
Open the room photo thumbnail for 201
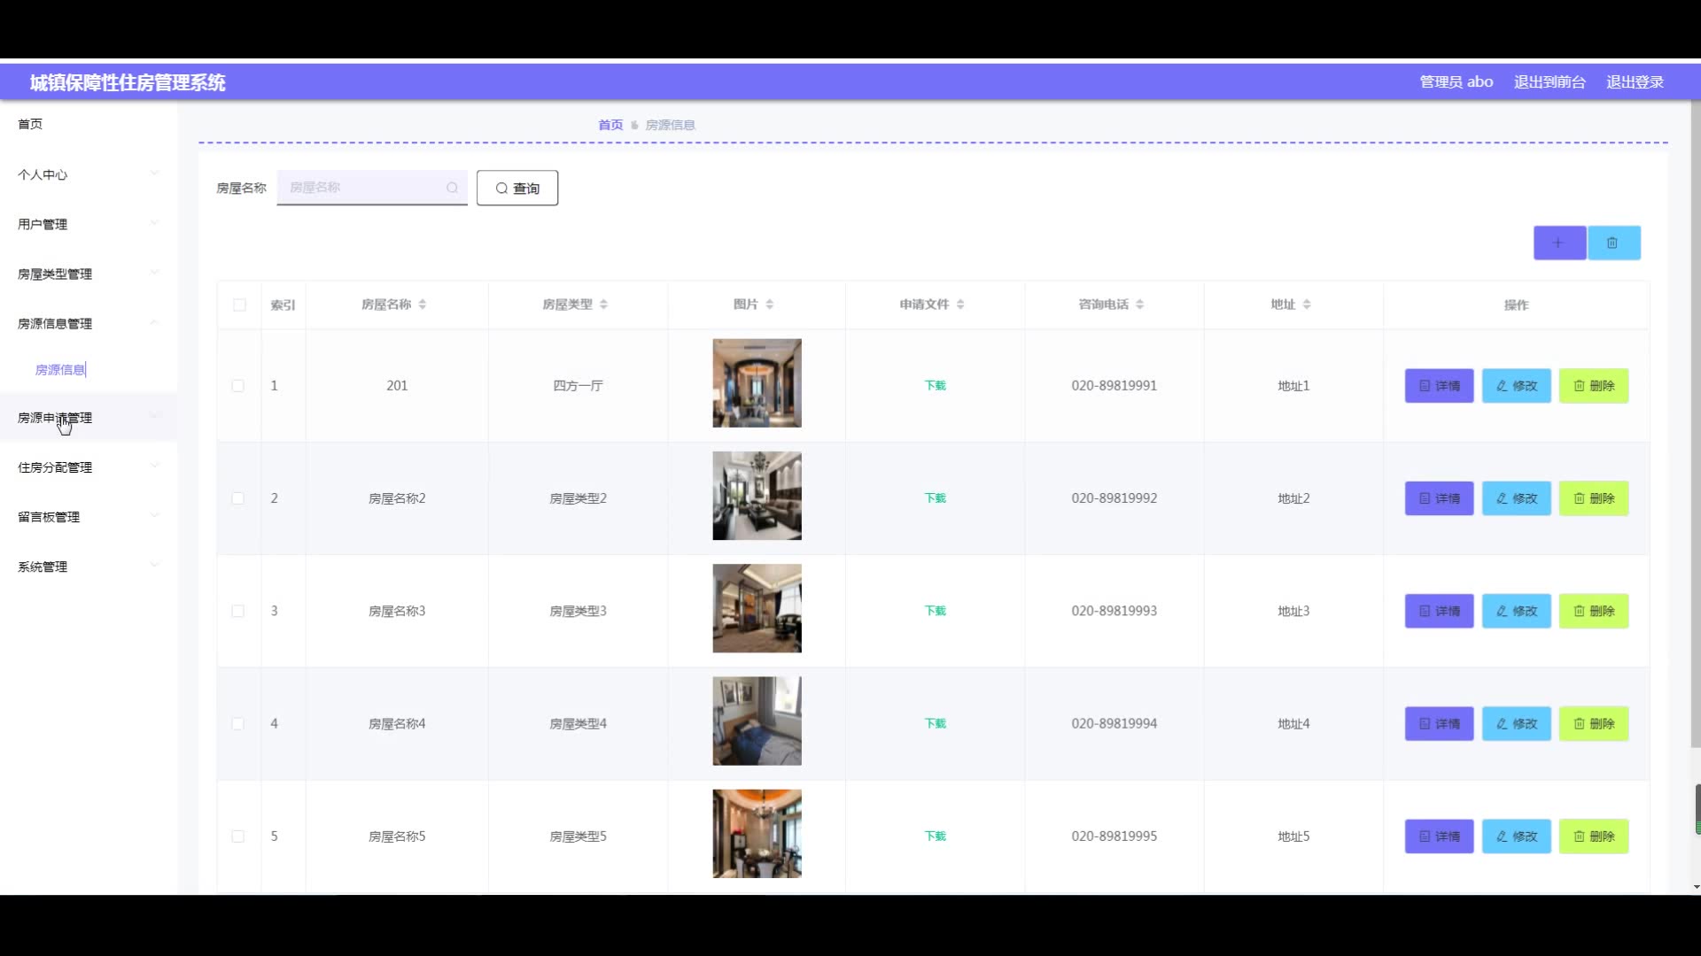tap(757, 383)
